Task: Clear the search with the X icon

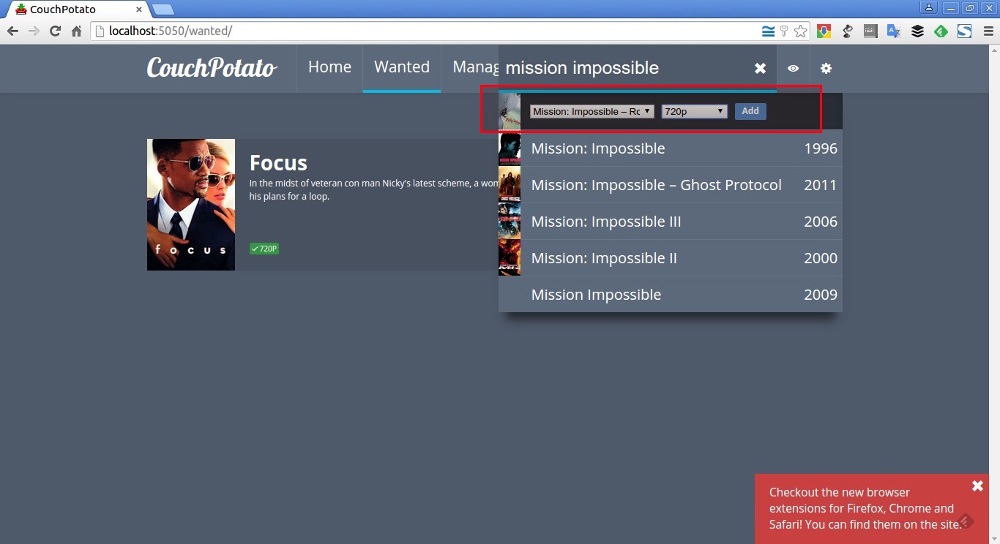Action: tap(760, 68)
